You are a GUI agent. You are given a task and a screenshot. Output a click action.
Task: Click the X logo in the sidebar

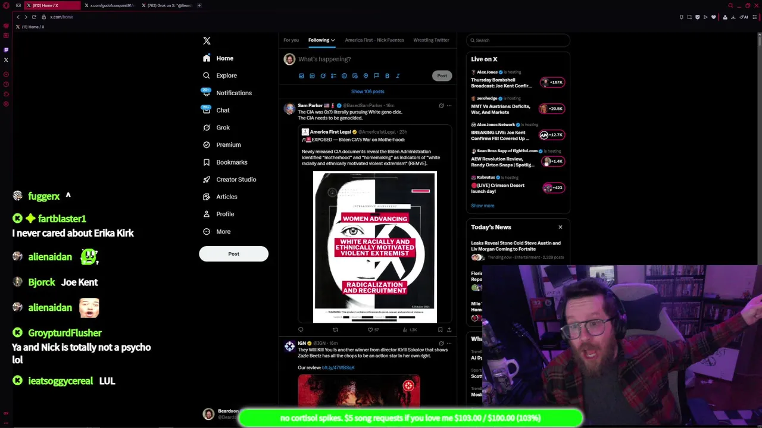point(207,40)
